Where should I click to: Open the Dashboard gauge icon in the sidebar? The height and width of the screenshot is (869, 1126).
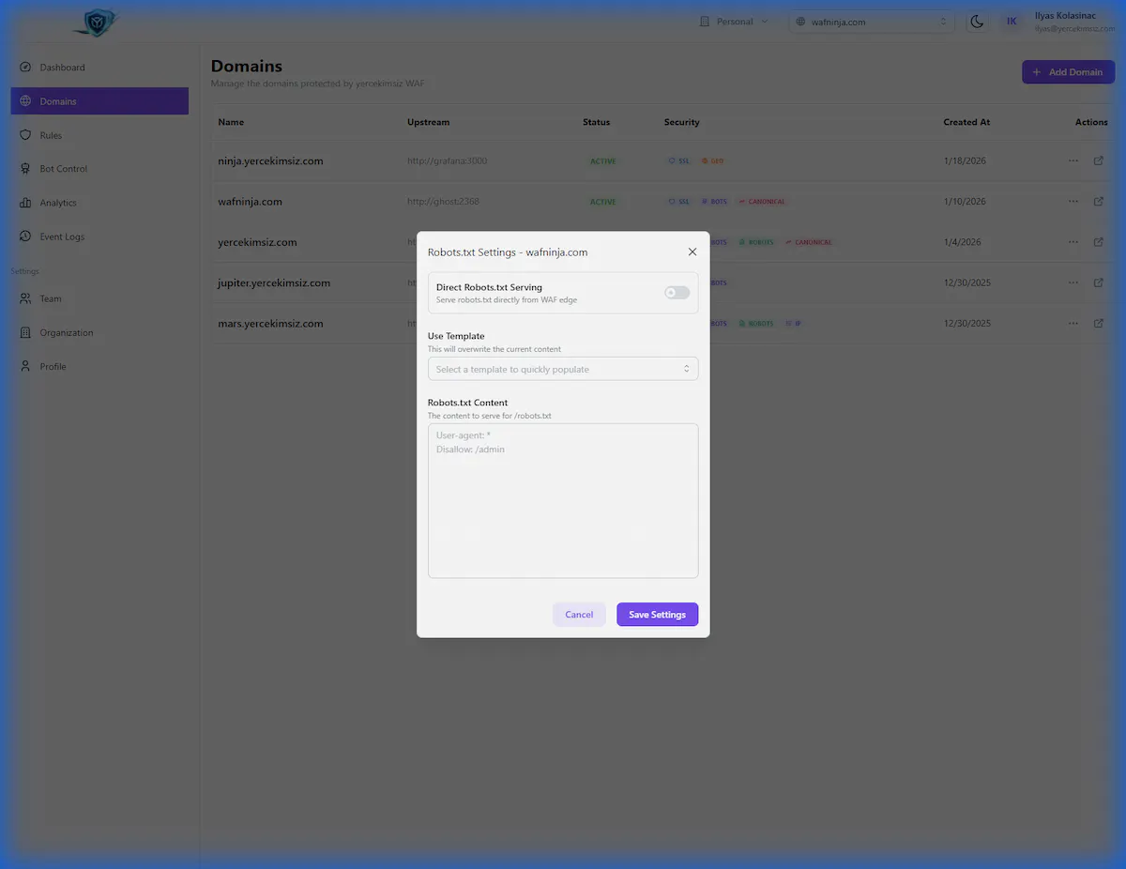tap(25, 68)
